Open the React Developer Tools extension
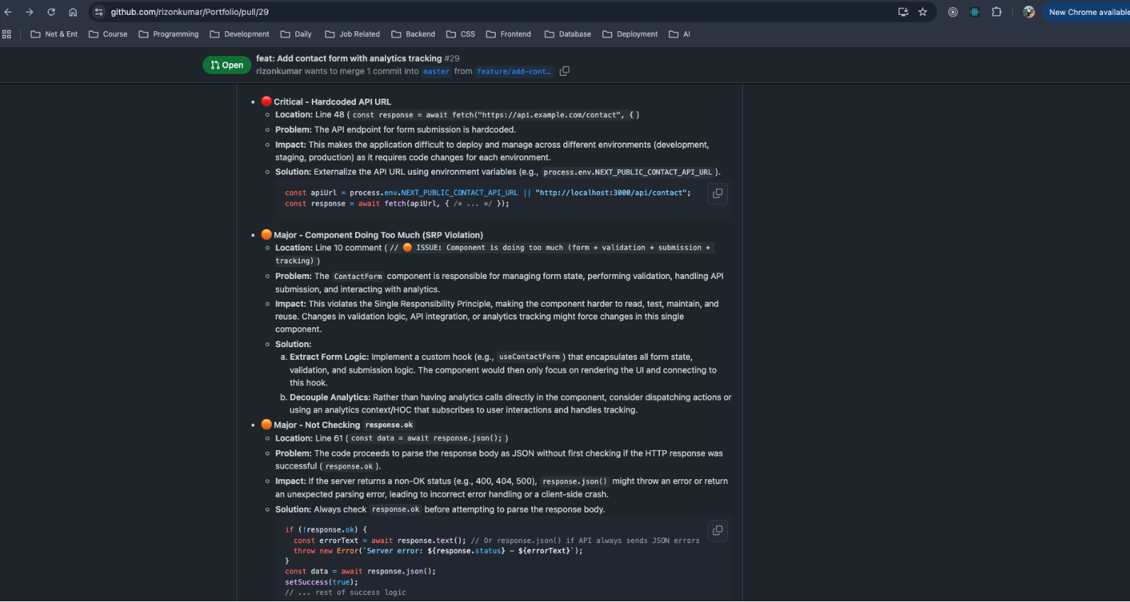The width and height of the screenshot is (1130, 602). pyautogui.click(x=974, y=12)
